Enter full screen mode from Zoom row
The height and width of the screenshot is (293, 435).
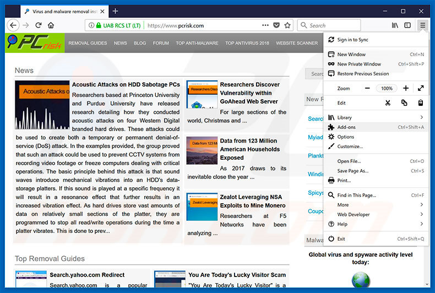pyautogui.click(x=421, y=88)
